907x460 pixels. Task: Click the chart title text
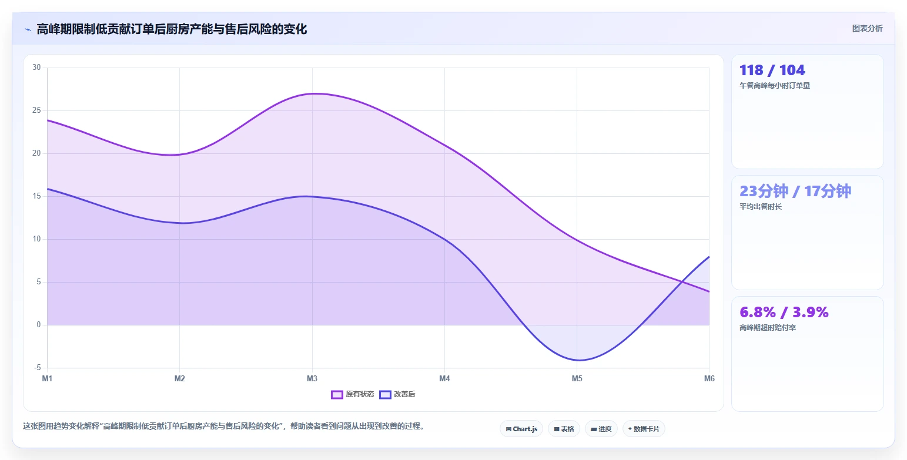[x=172, y=29]
